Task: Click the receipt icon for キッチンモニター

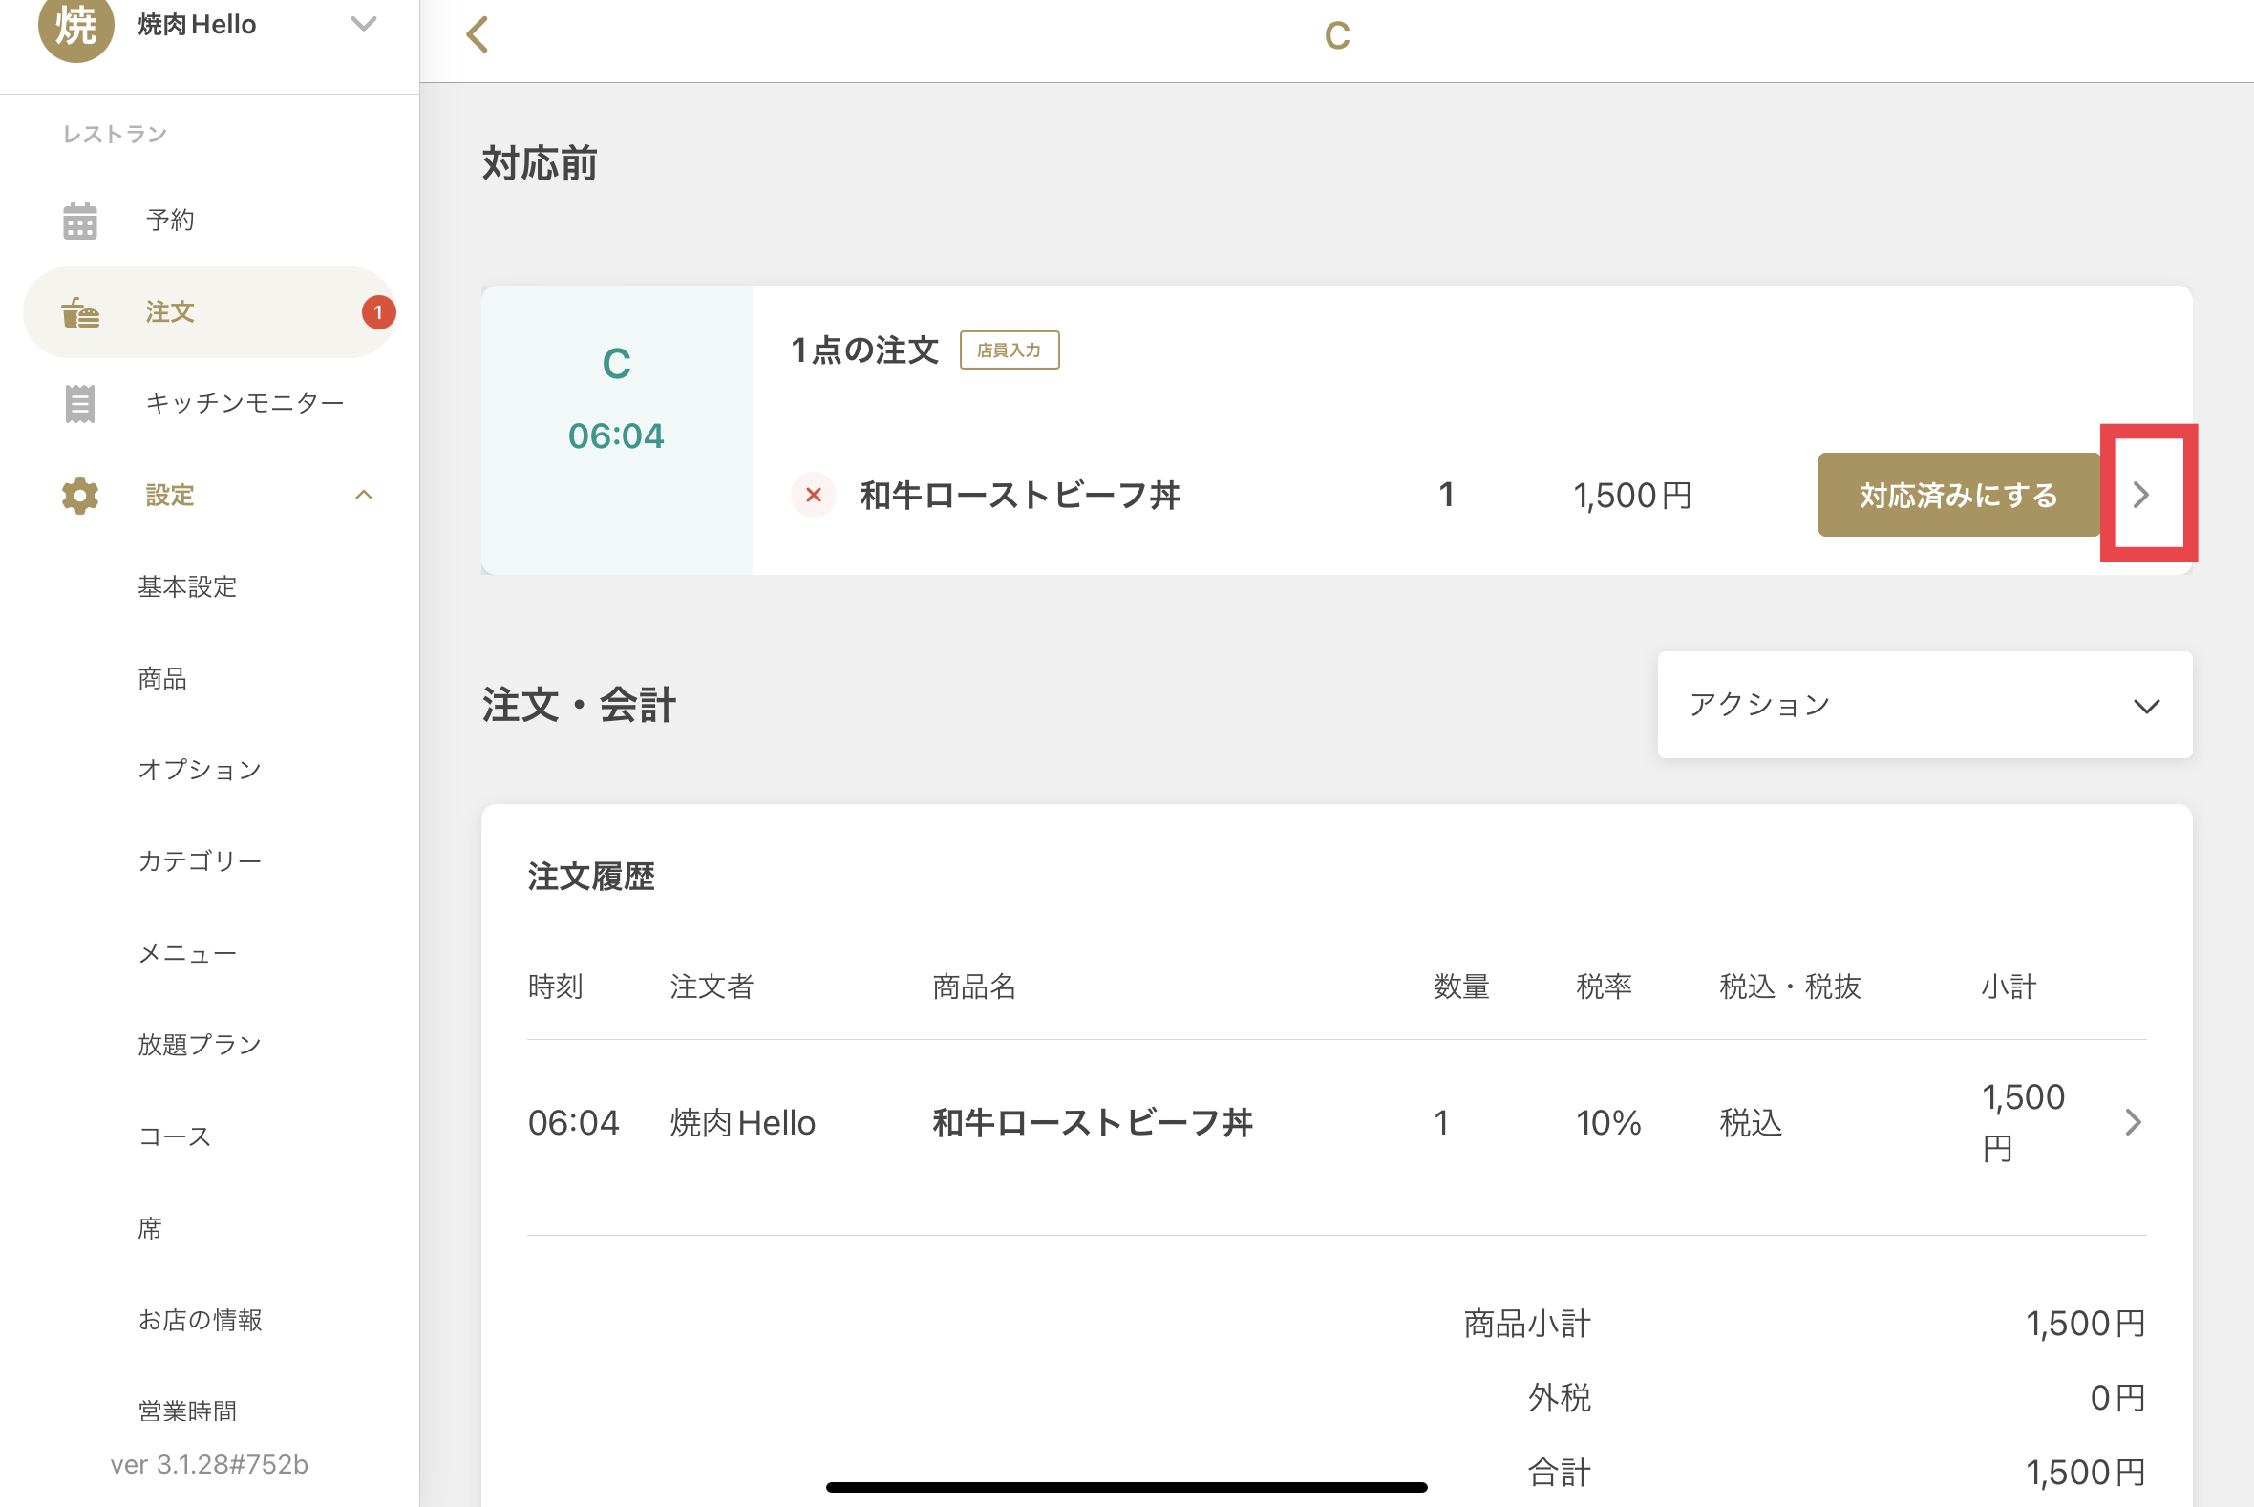Action: point(80,404)
